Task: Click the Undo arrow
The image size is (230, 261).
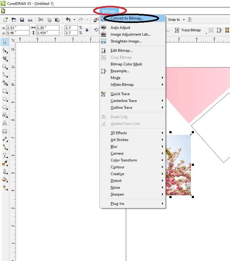Action: pyautogui.click(x=68, y=20)
